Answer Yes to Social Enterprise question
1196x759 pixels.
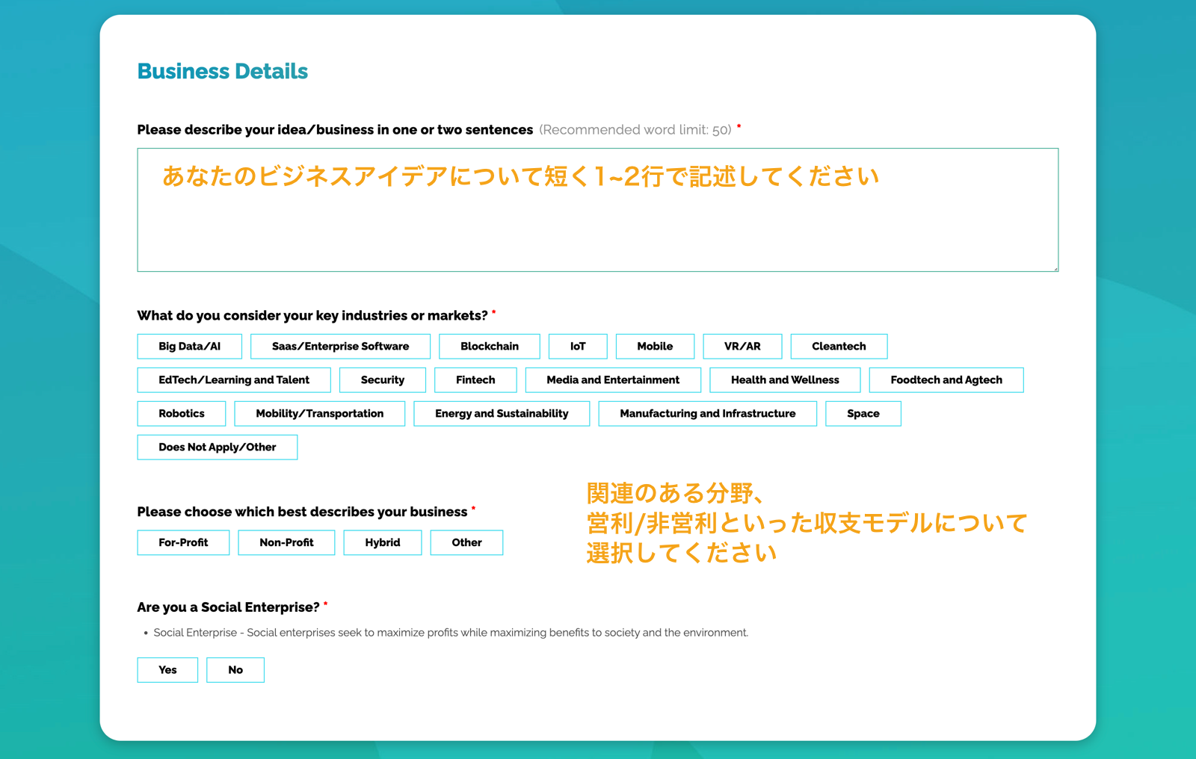pos(167,670)
